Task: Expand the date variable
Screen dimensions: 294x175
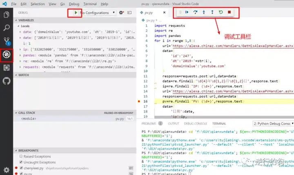Action: 20,38
